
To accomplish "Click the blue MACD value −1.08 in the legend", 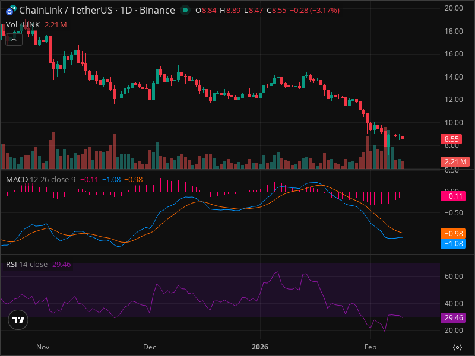I will click(111, 180).
